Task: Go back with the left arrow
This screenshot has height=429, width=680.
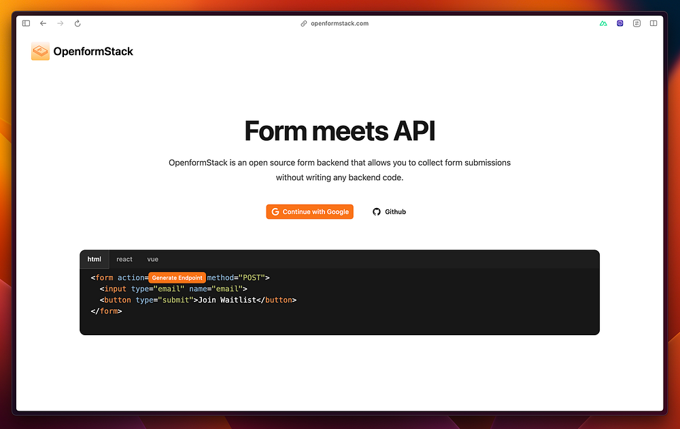Action: [x=43, y=23]
